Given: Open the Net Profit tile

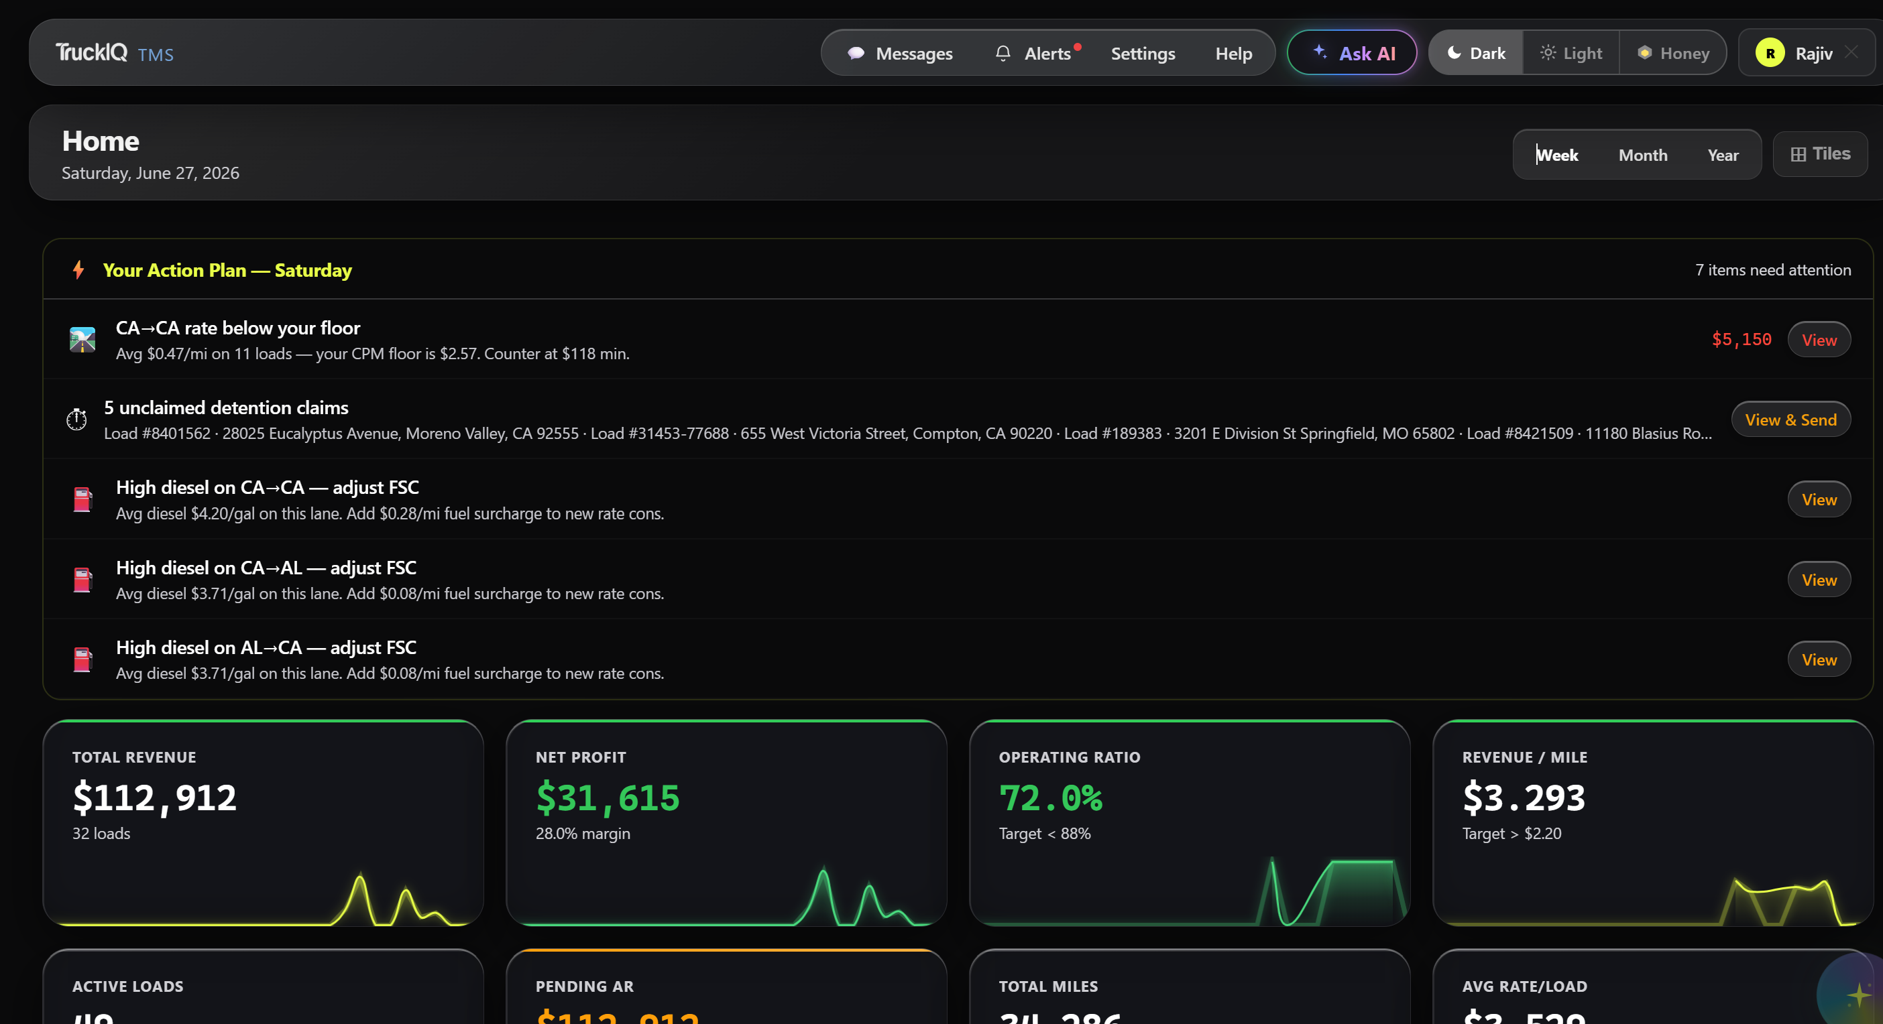Looking at the screenshot, I should point(726,822).
